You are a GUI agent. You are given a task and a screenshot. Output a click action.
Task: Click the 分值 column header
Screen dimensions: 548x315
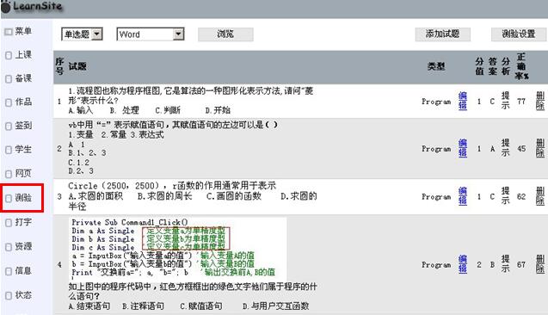(479, 66)
